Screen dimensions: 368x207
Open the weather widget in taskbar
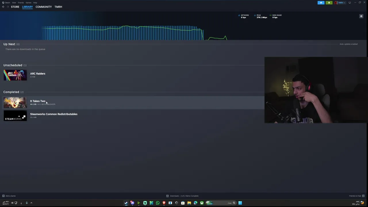[358, 203]
